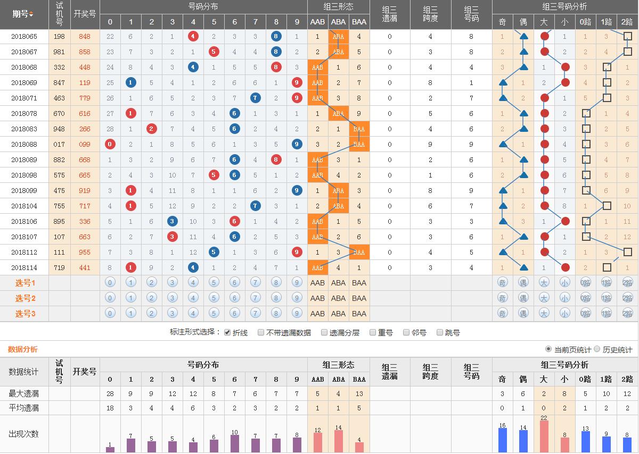Click the purple bar showing 10 for digit 6
The width and height of the screenshot is (639, 454).
pos(234,444)
